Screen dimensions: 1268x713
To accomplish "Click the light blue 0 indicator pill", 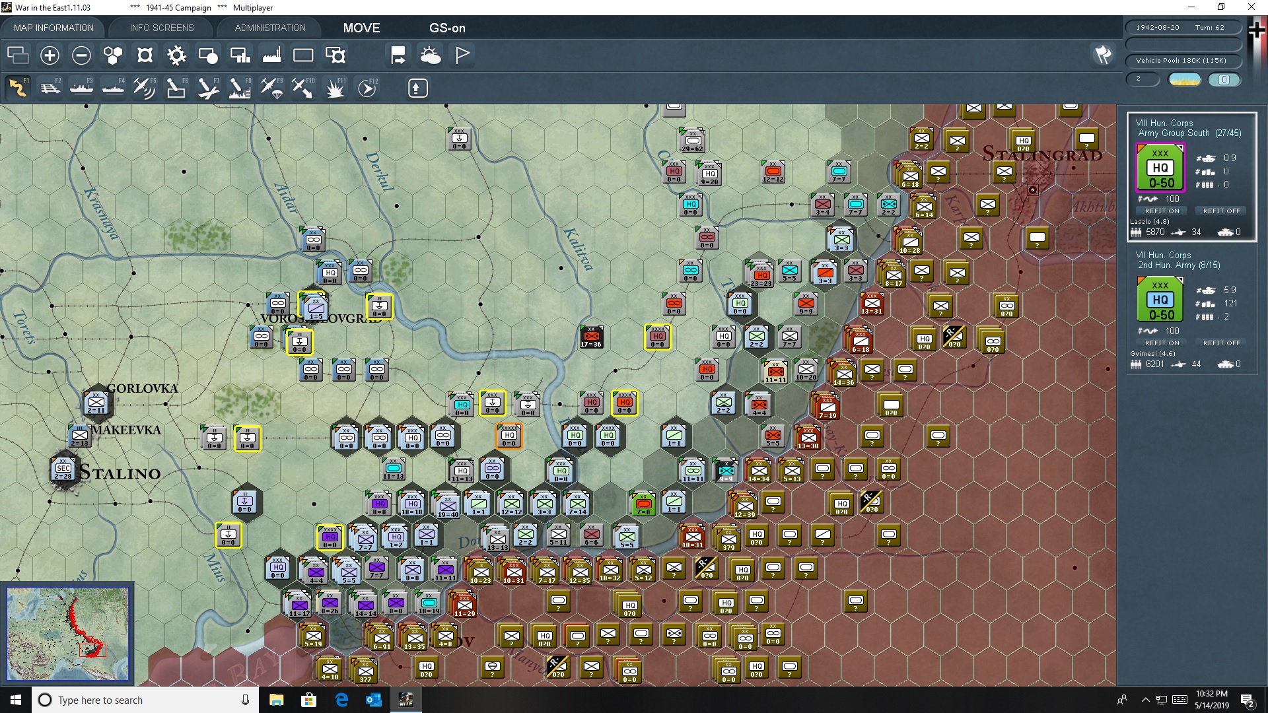I will 1224,79.
